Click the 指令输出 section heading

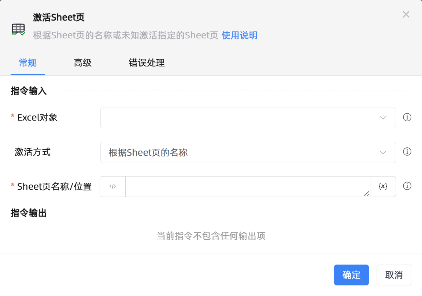[x=29, y=213]
